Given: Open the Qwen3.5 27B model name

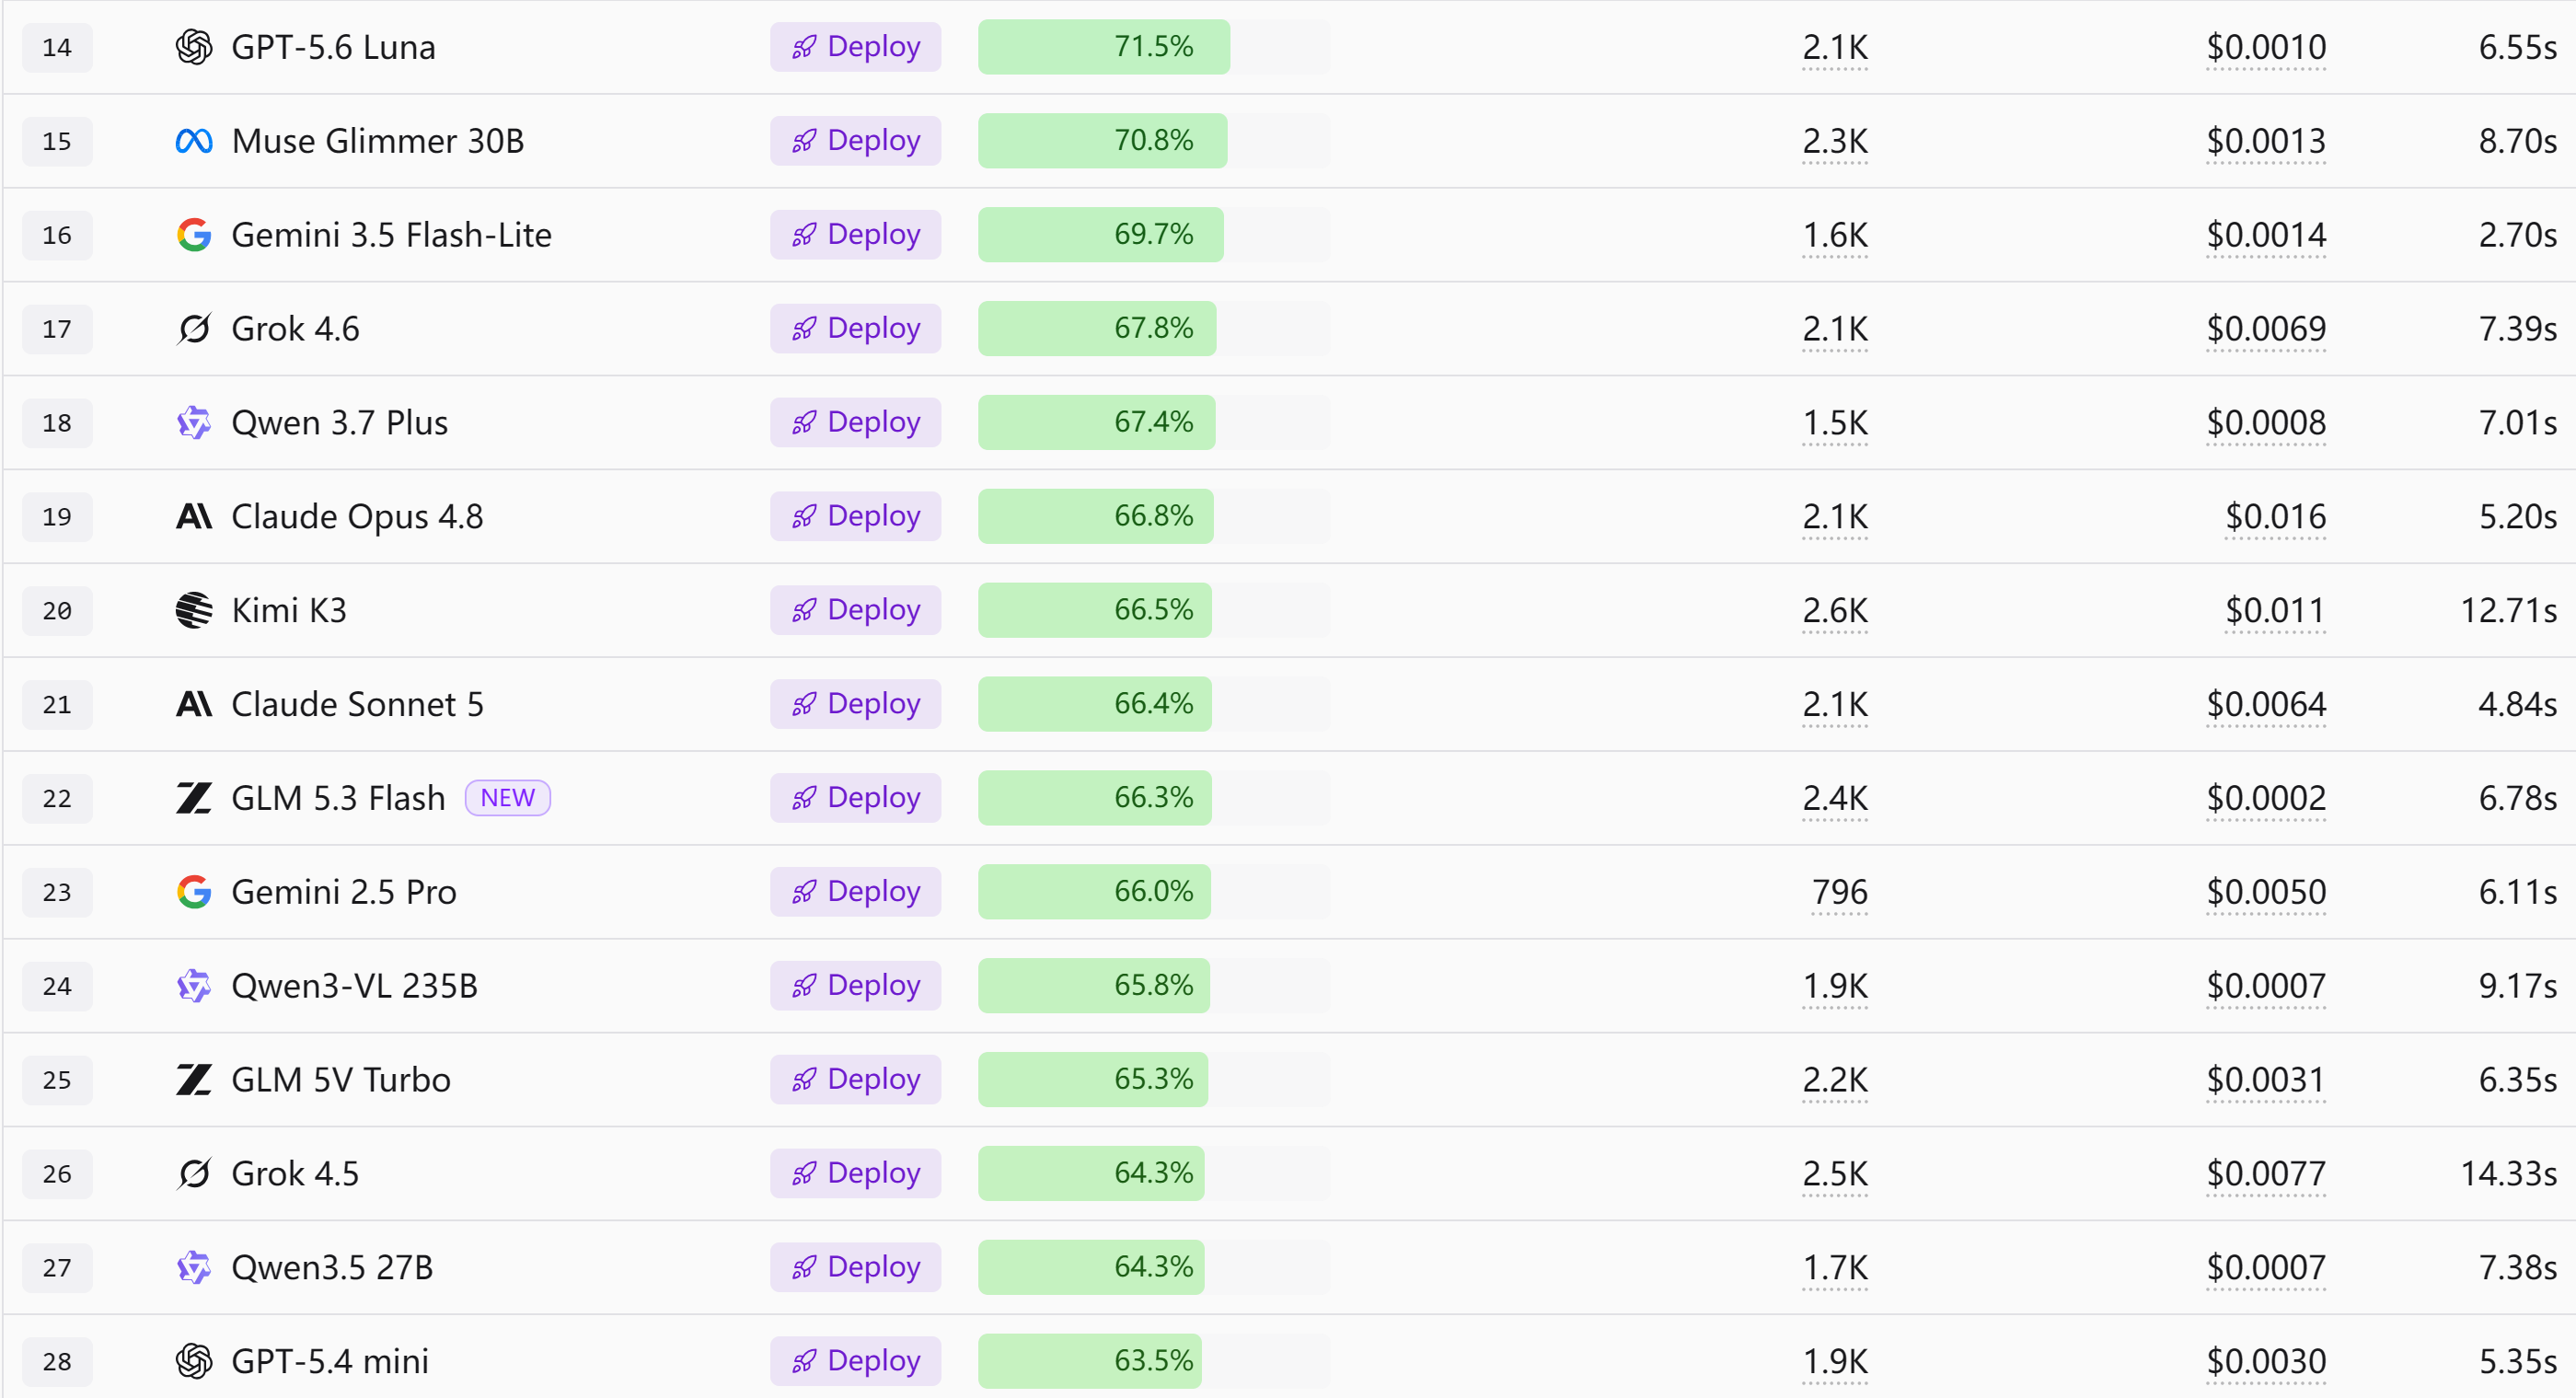Looking at the screenshot, I should tap(332, 1268).
